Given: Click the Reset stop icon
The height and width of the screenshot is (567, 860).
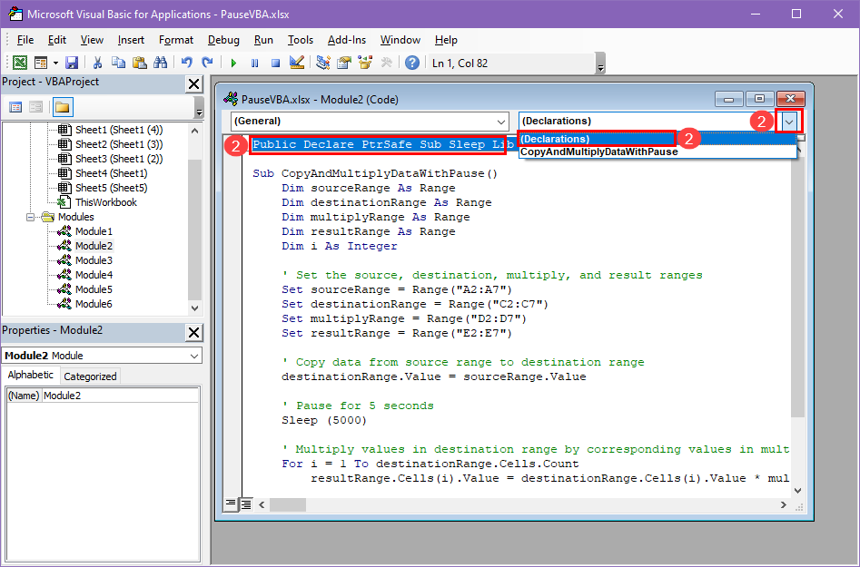Looking at the screenshot, I should pyautogui.click(x=275, y=63).
